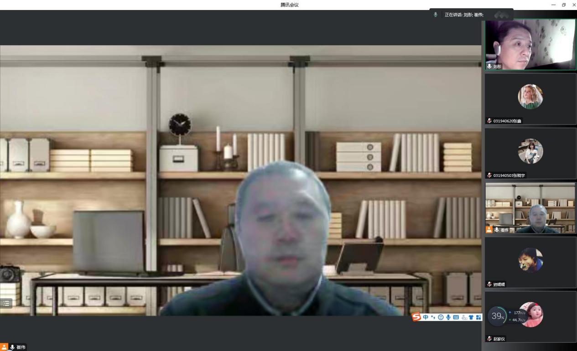Open the Sogou soft keyboard icon
Viewport: 577px width, 351px height.
456,317
